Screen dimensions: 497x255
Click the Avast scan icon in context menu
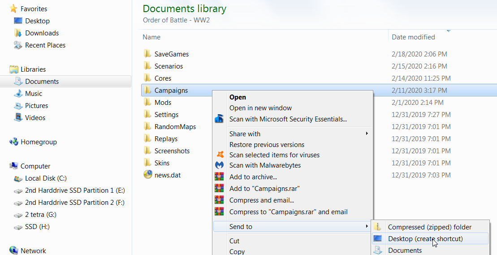(x=220, y=155)
